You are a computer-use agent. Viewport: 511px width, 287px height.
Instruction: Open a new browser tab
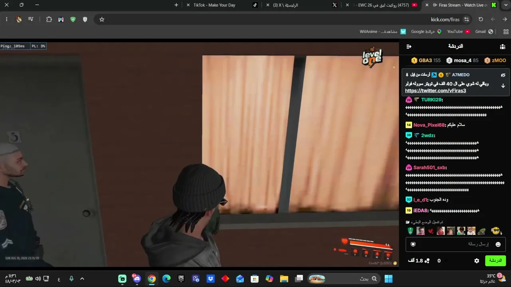(176, 5)
